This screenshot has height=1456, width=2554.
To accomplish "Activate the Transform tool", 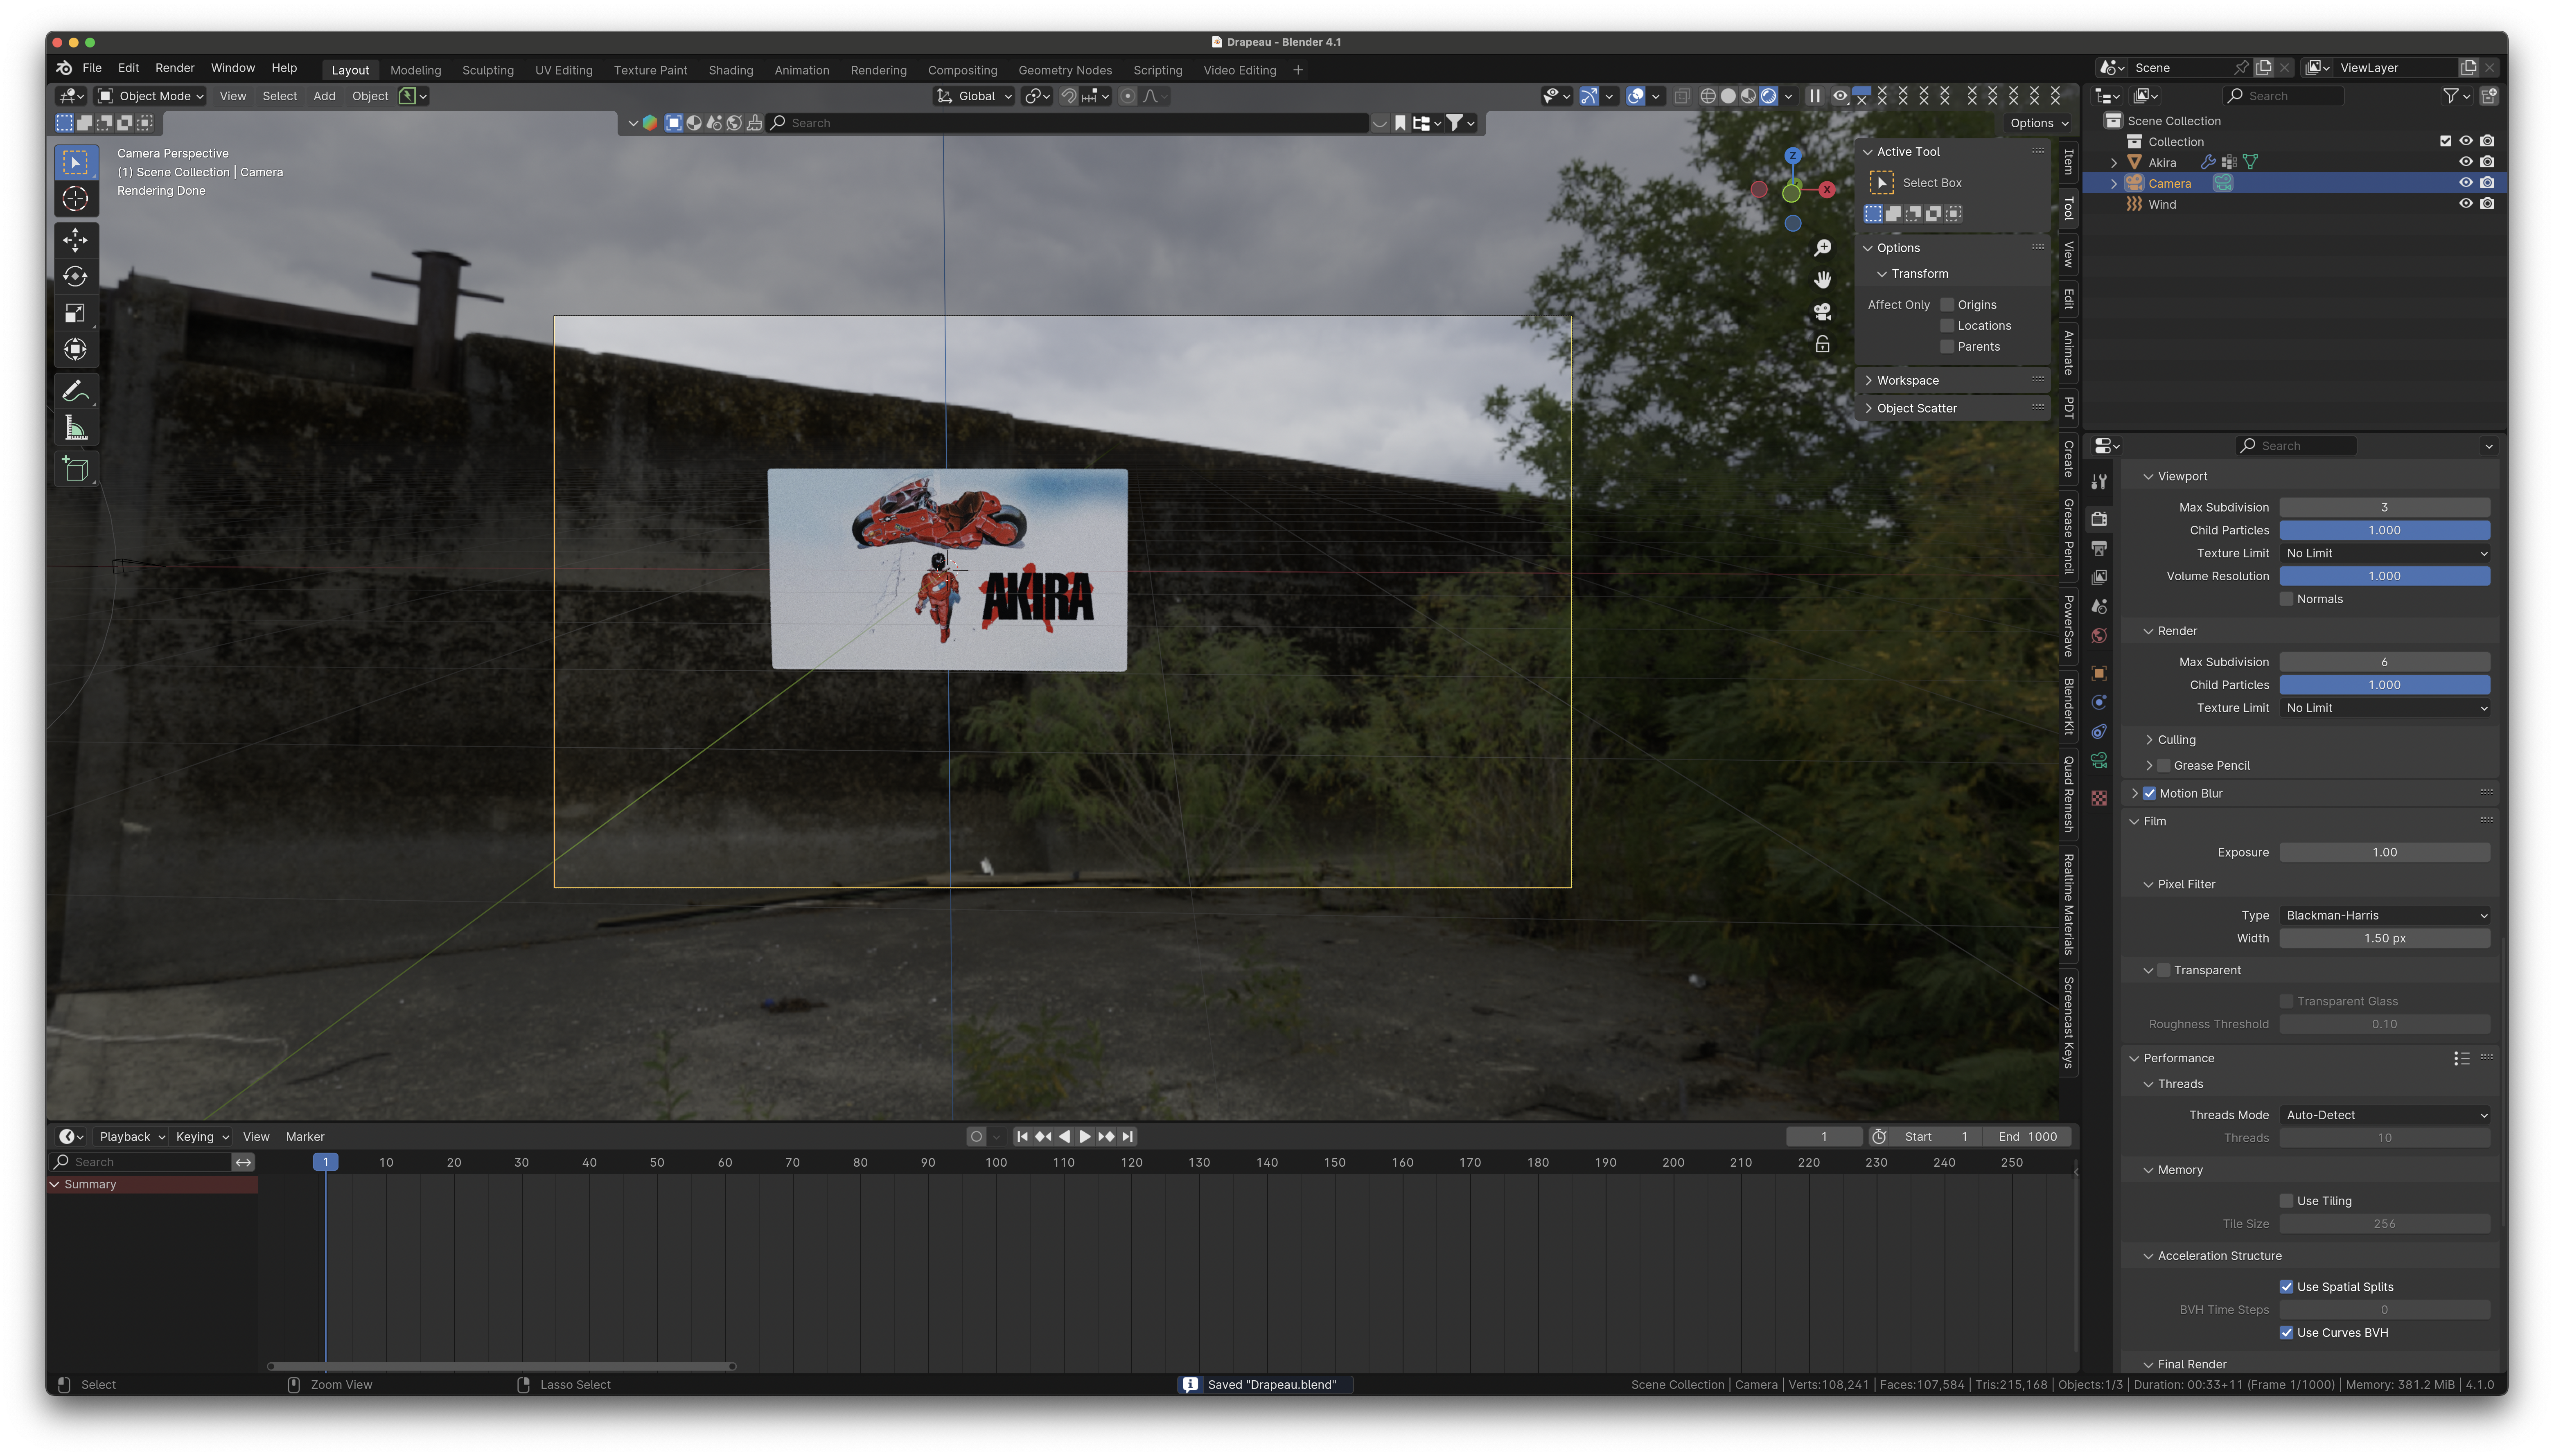I will [75, 350].
